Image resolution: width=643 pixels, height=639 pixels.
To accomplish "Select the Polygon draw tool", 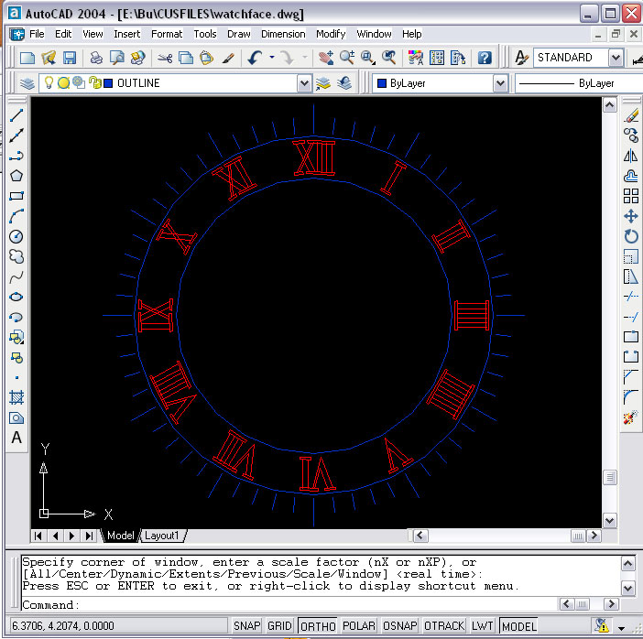I will (x=16, y=176).
